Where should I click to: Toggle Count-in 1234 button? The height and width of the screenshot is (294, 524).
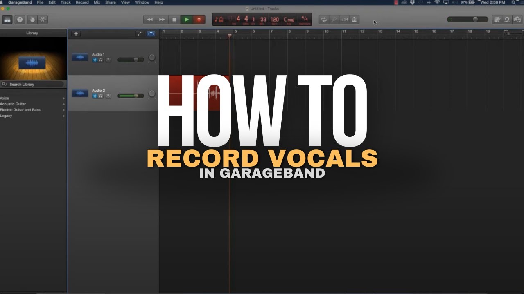point(344,19)
